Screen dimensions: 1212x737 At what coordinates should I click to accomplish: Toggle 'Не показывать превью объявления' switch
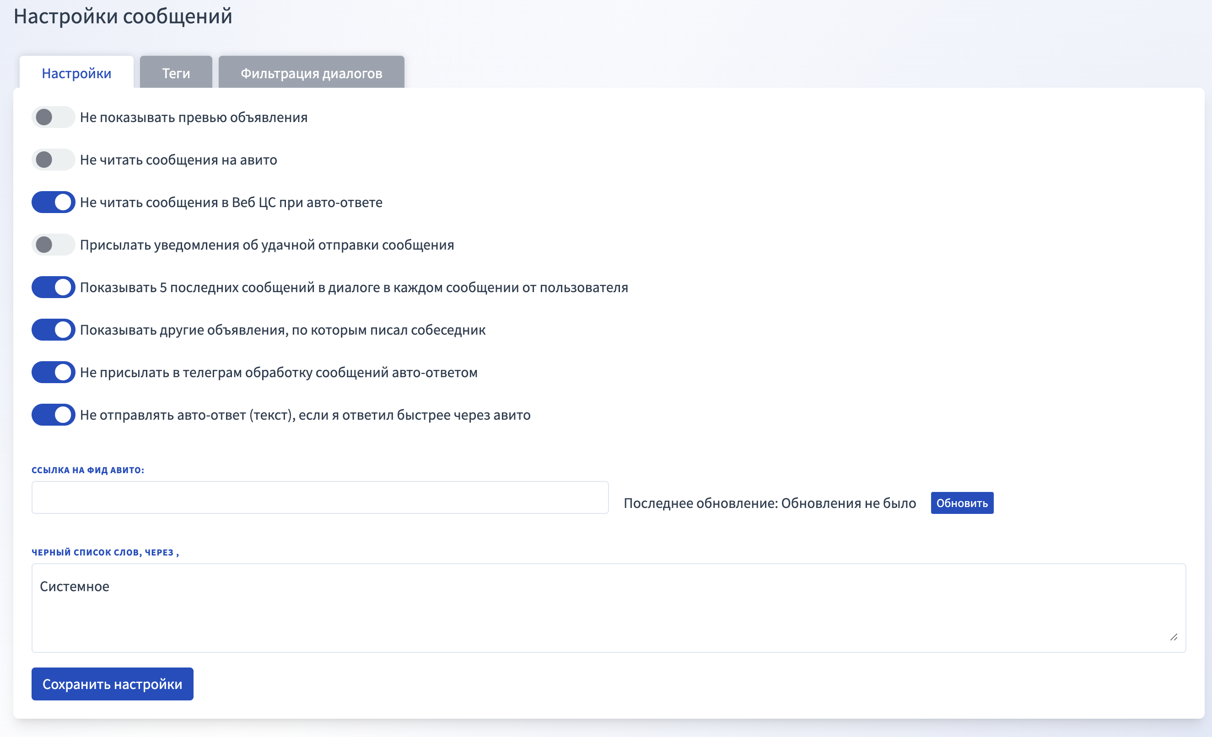(x=53, y=117)
